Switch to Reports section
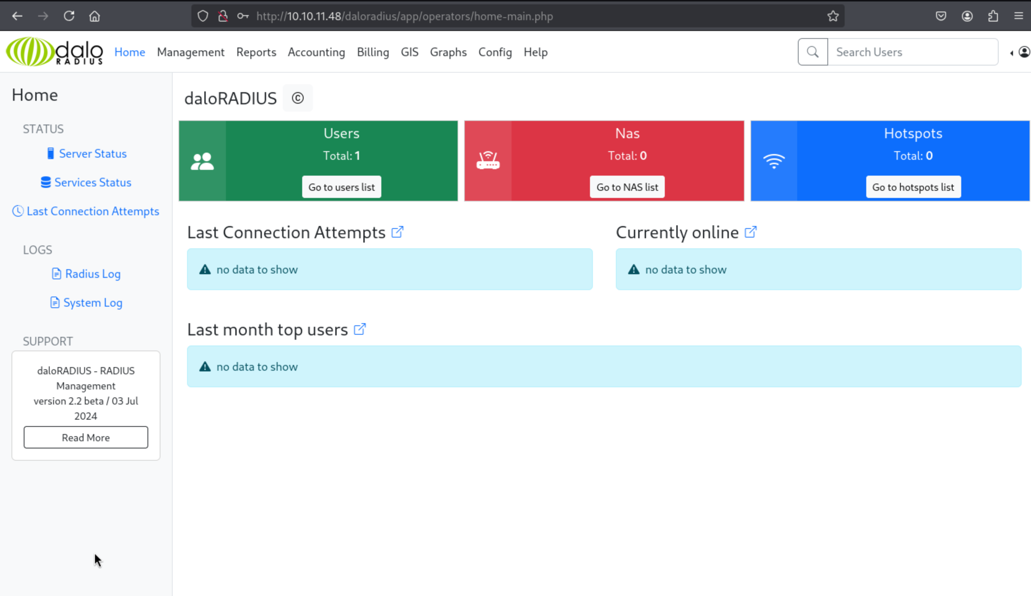Image resolution: width=1031 pixels, height=596 pixels. coord(256,52)
